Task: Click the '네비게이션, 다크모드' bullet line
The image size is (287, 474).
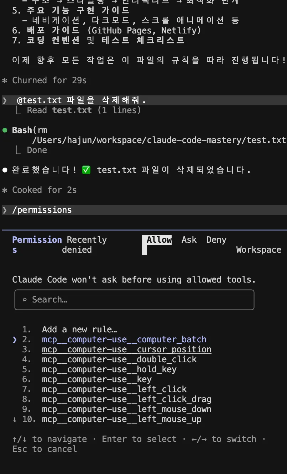Action: pyautogui.click(x=130, y=21)
